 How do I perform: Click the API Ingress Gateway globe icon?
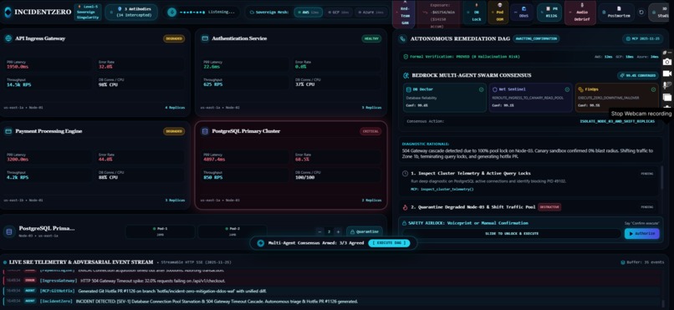(8, 38)
